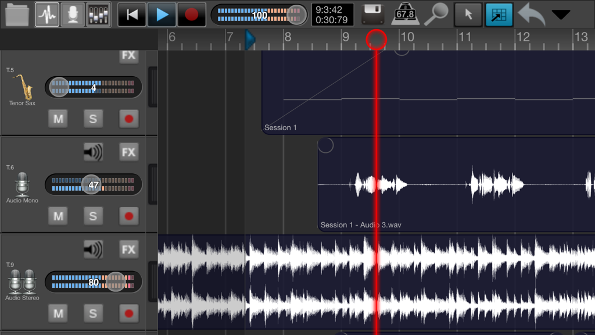Select the magnifier zoom tool

[x=438, y=14]
